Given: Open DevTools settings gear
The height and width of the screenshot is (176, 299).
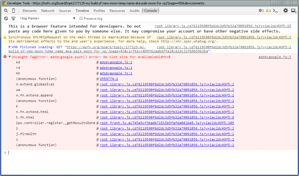Looking at the screenshot, I should (x=286, y=11).
